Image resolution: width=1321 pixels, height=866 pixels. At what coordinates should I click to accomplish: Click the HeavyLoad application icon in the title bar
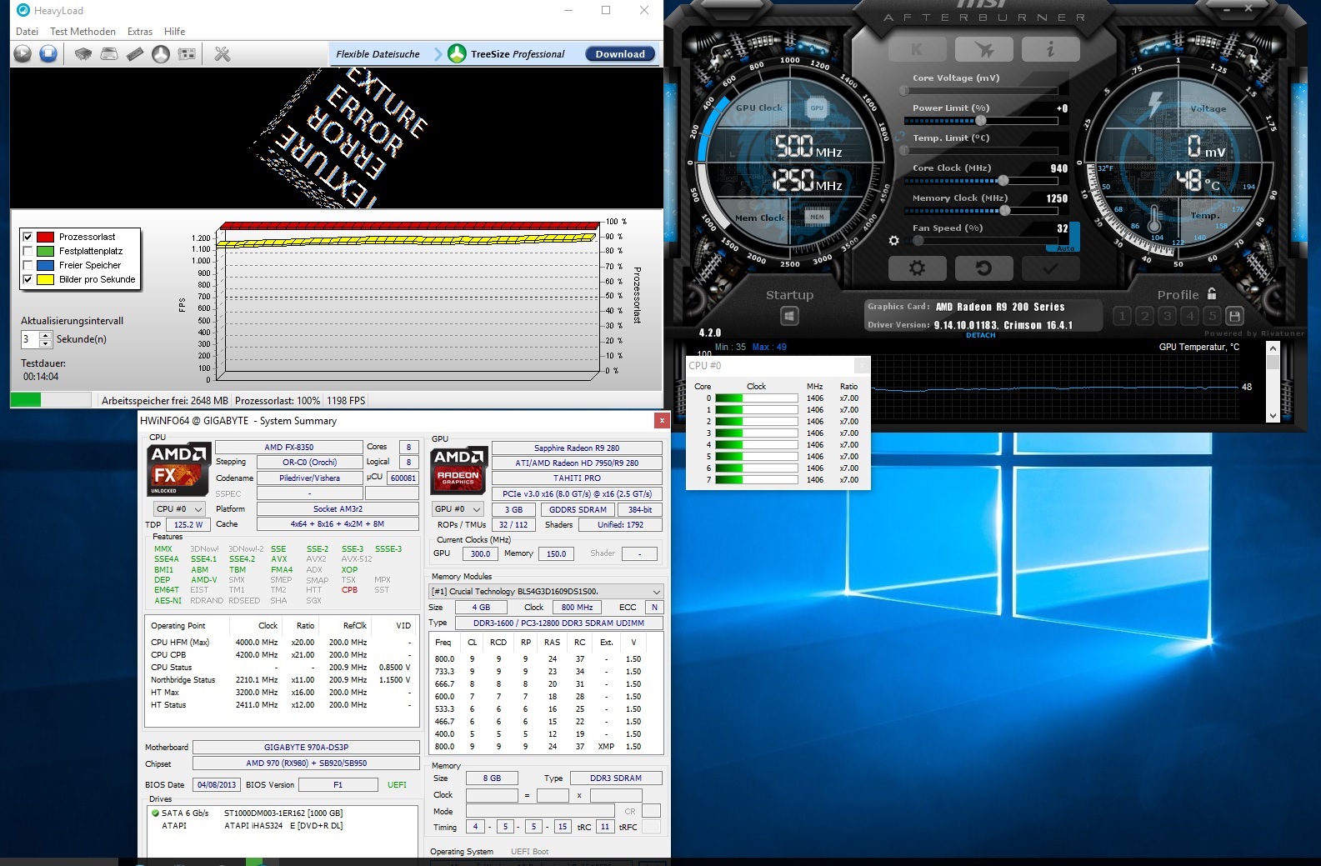point(23,11)
